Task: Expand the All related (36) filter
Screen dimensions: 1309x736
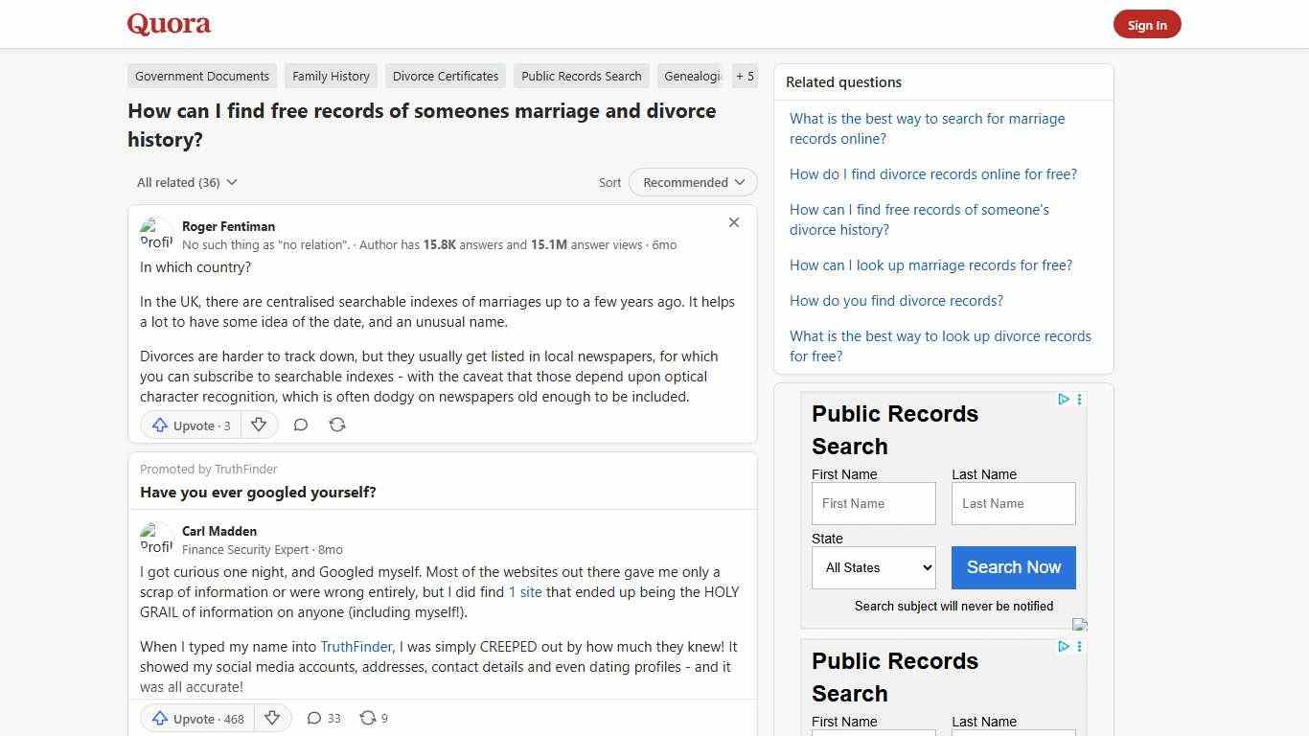Action: 186,182
